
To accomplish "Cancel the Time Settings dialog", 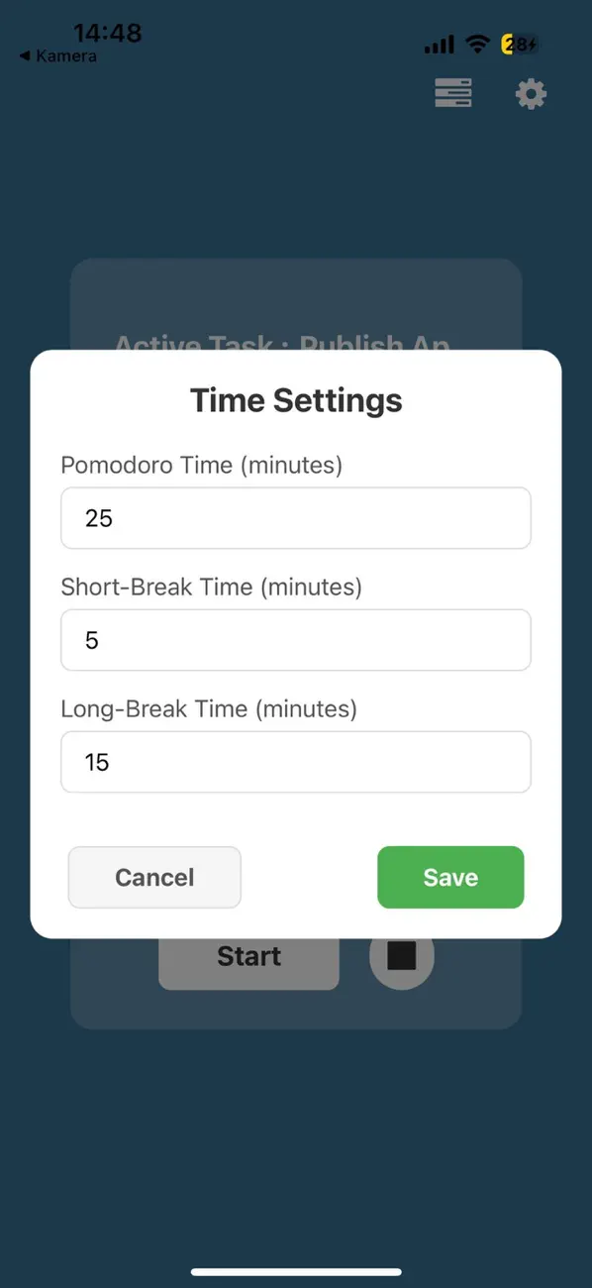I will point(154,877).
